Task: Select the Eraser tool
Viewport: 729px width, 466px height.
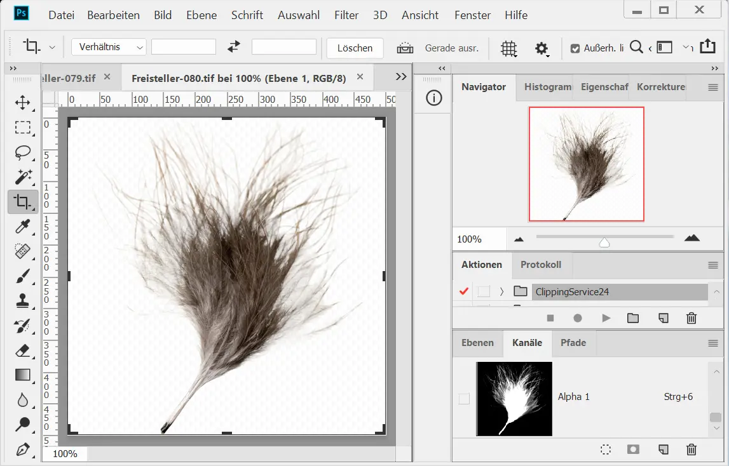Action: [23, 350]
